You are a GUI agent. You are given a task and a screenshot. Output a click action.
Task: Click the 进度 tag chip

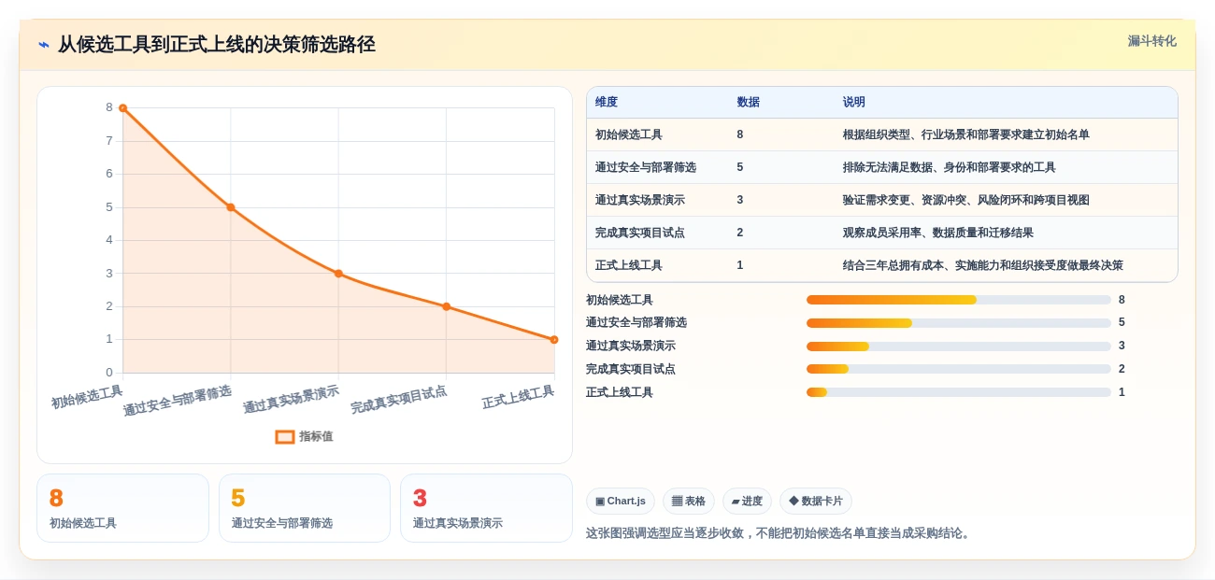747,502
